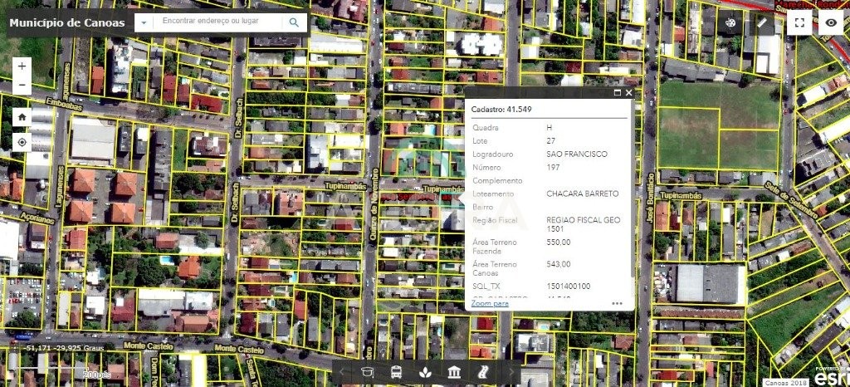The height and width of the screenshot is (387, 850).
Task: Close the Cadastro popup
Action: 628,93
